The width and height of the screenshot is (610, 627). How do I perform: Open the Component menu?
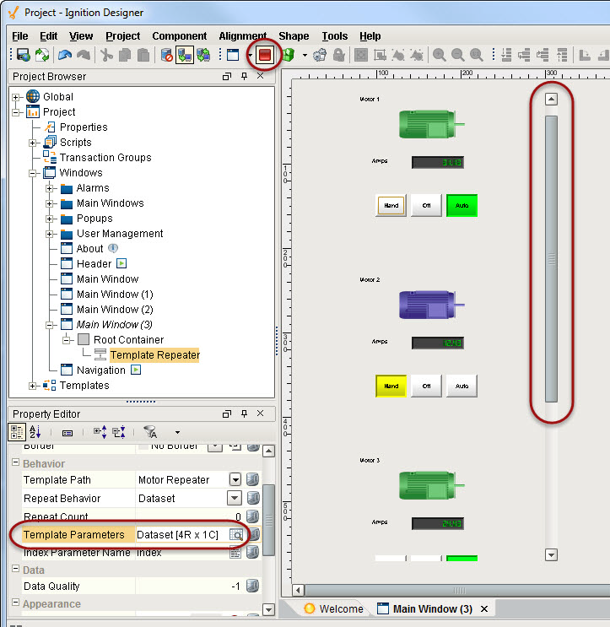pos(179,36)
